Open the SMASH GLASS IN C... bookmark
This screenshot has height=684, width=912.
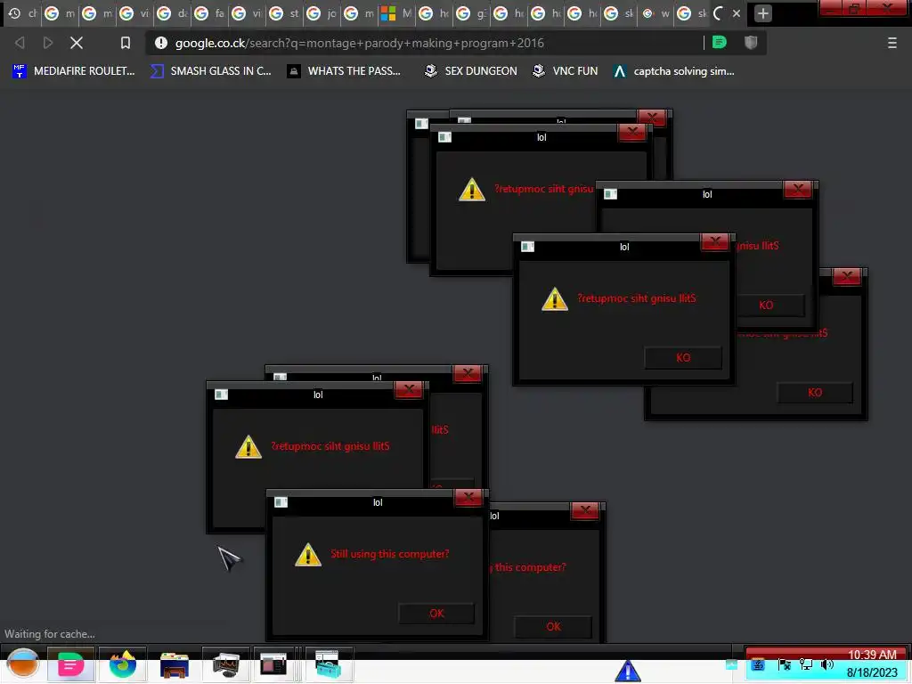pos(211,71)
